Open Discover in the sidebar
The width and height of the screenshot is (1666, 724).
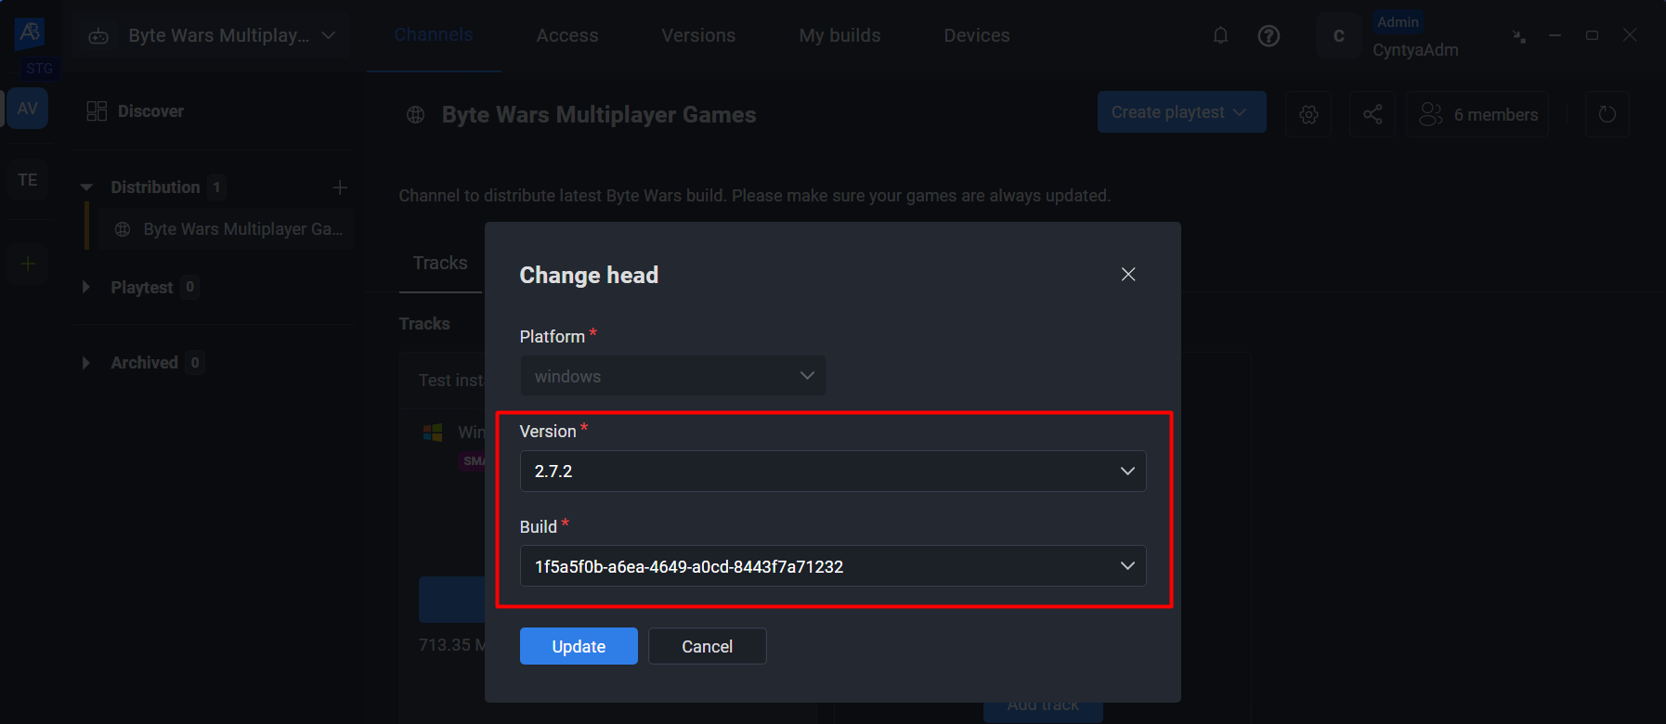(x=135, y=111)
